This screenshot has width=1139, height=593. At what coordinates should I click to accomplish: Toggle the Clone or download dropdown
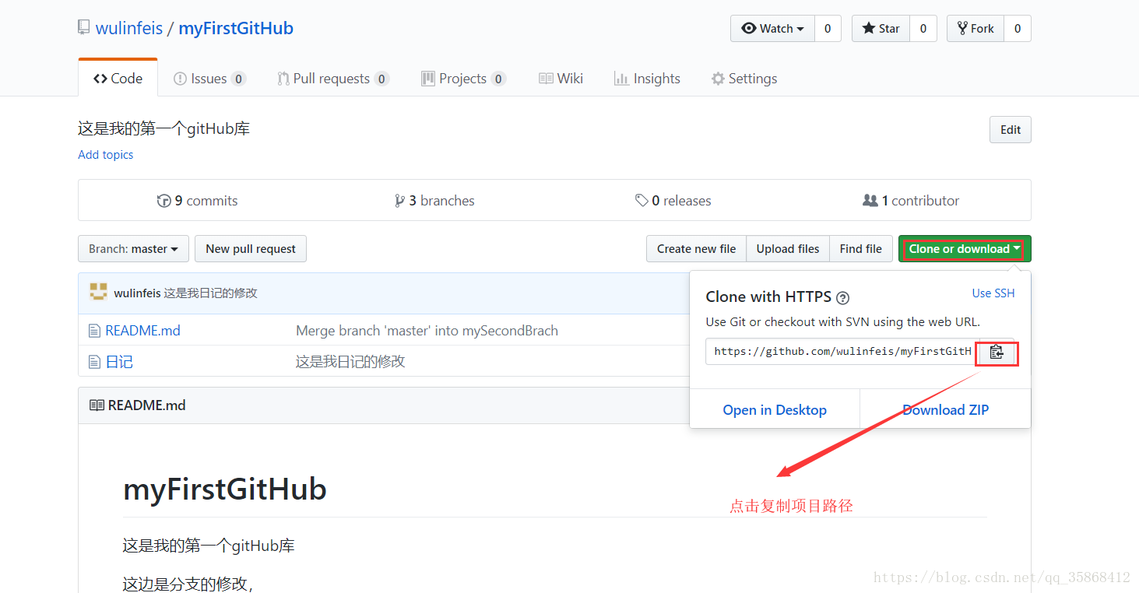[965, 249]
